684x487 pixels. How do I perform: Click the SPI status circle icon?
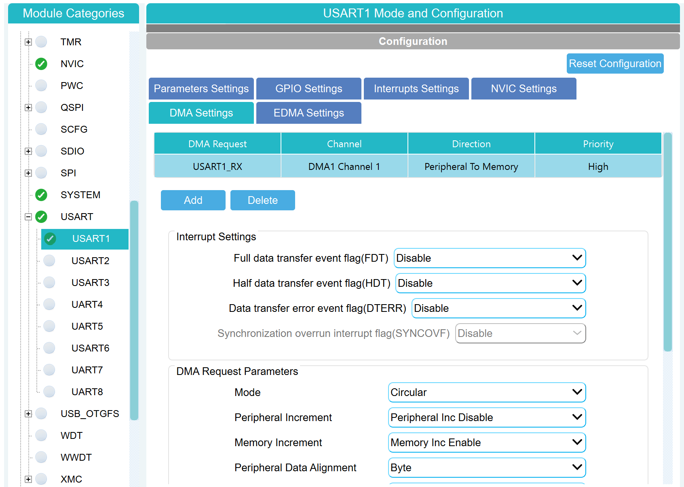click(x=41, y=173)
